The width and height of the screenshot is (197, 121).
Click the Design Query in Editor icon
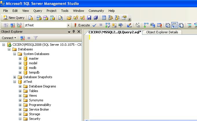coord(129,25)
